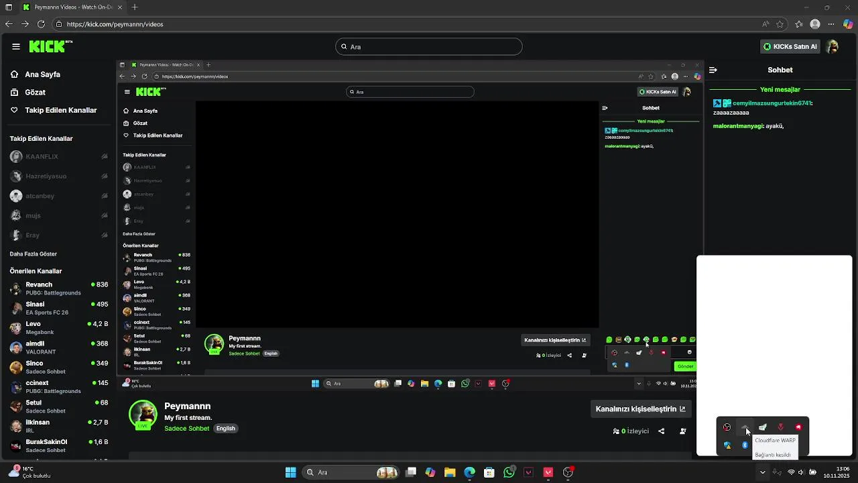Open WhatsApp from the taskbar
The width and height of the screenshot is (858, 483).
(509, 472)
